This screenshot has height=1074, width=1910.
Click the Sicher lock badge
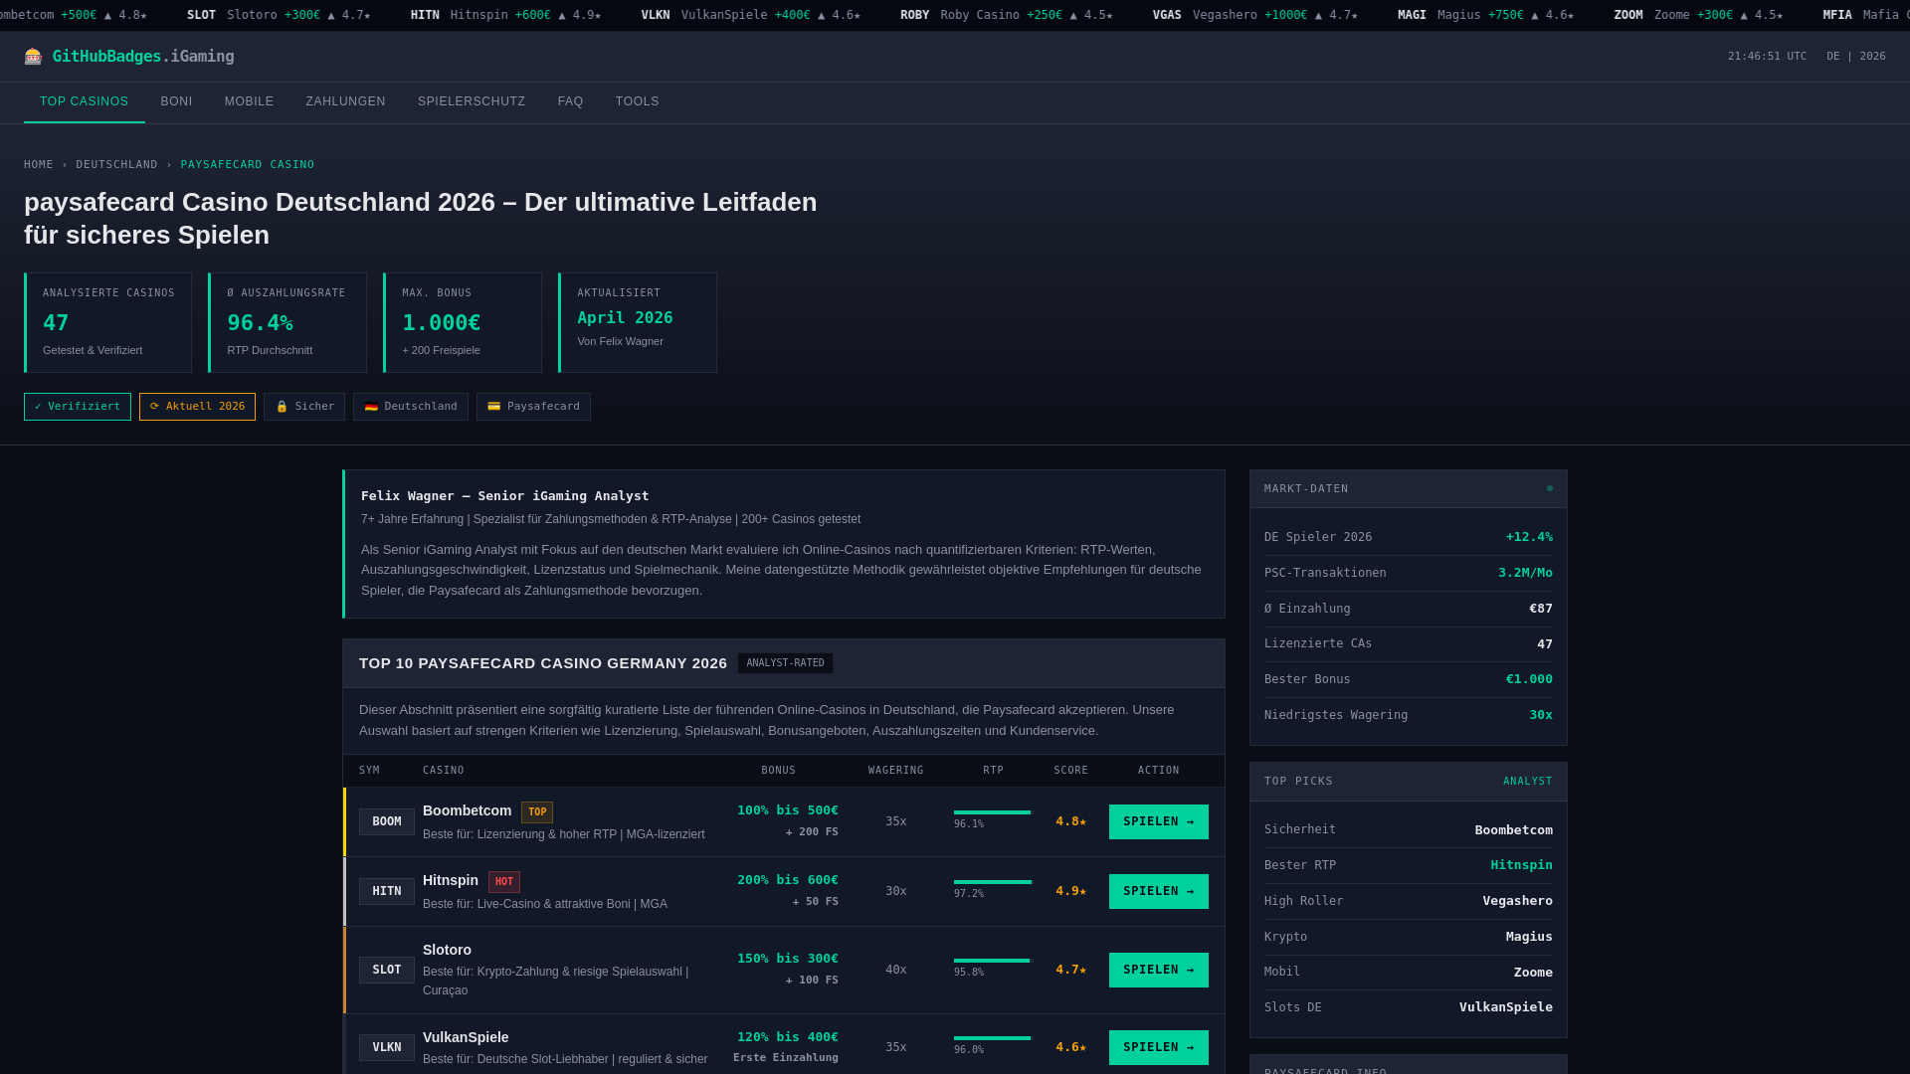click(x=304, y=407)
